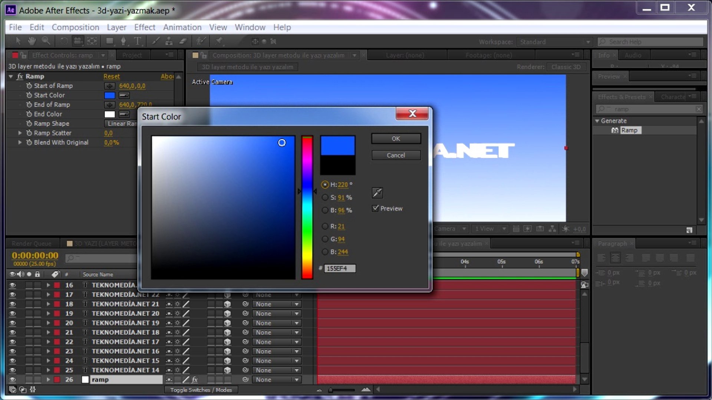
Task: Click the hex color input field
Action: 340,268
